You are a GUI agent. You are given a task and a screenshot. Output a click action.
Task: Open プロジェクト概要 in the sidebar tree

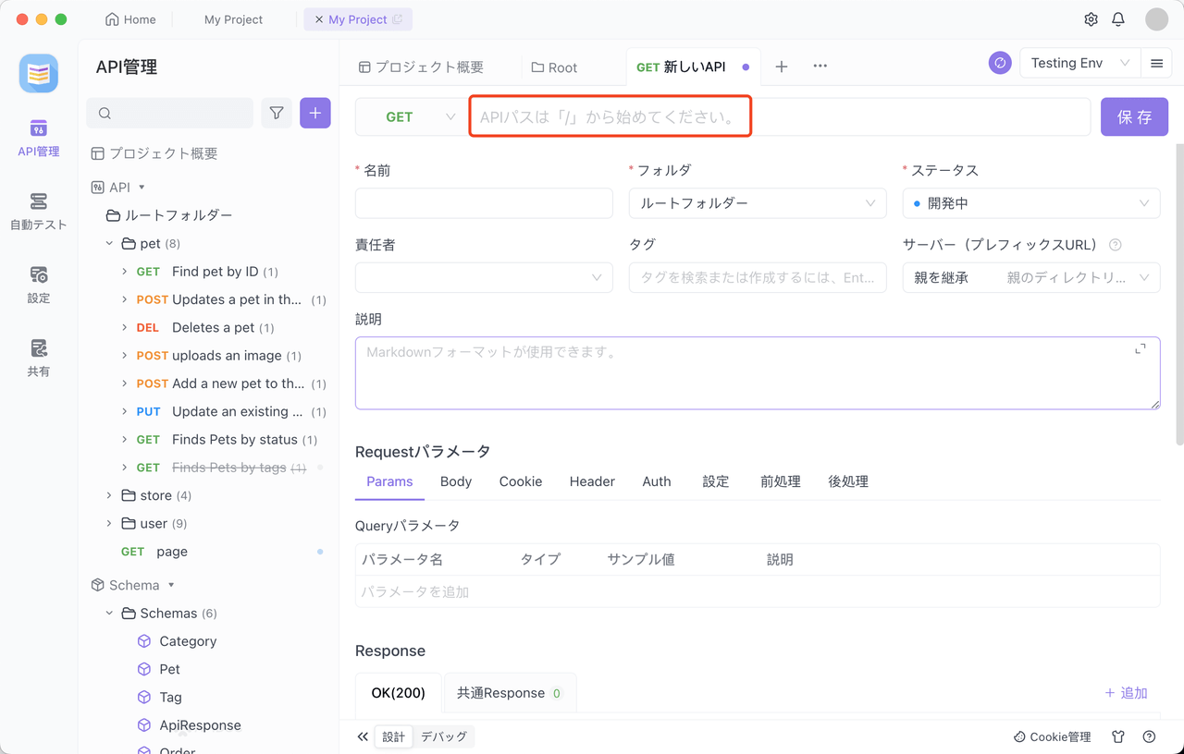click(x=154, y=153)
